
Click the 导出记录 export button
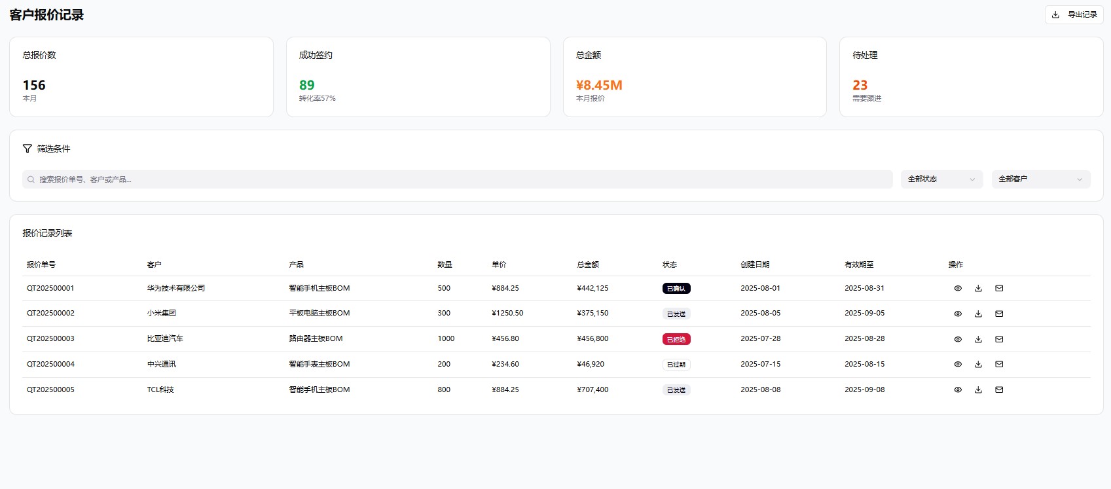click(1074, 14)
